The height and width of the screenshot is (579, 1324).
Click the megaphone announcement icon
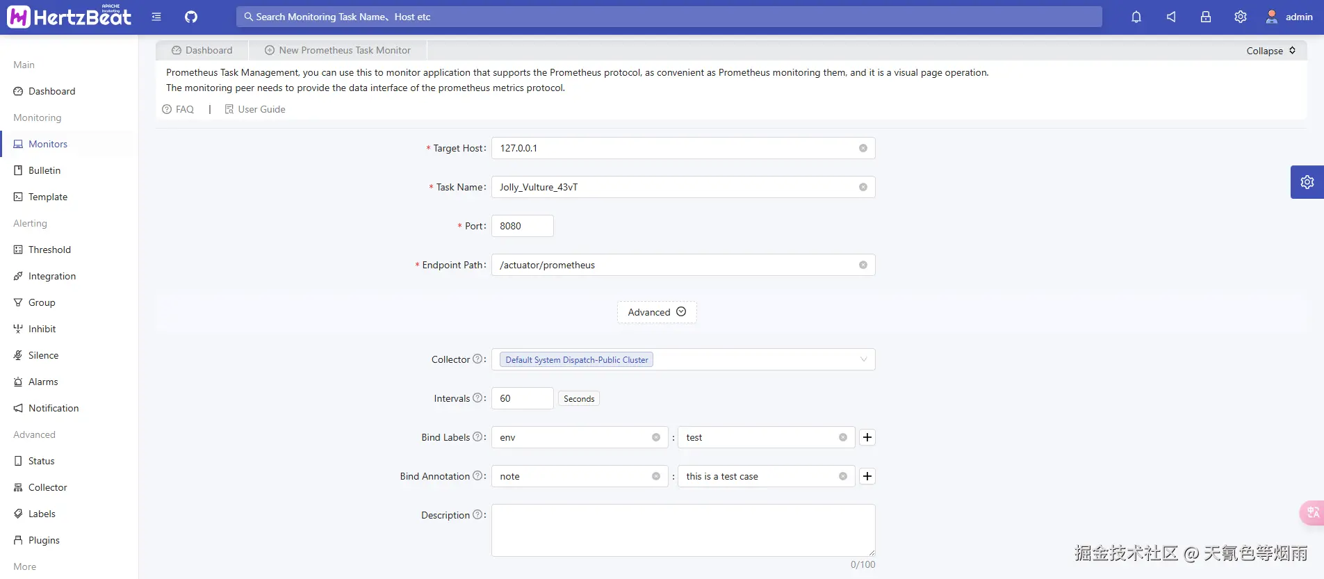click(1171, 17)
